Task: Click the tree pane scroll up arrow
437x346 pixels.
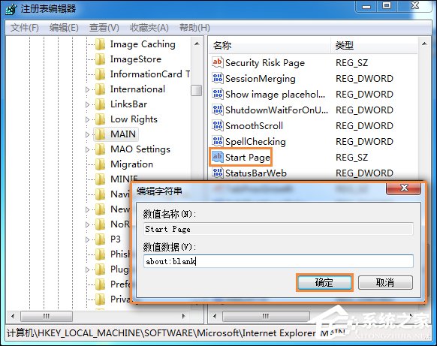Action: (x=197, y=44)
